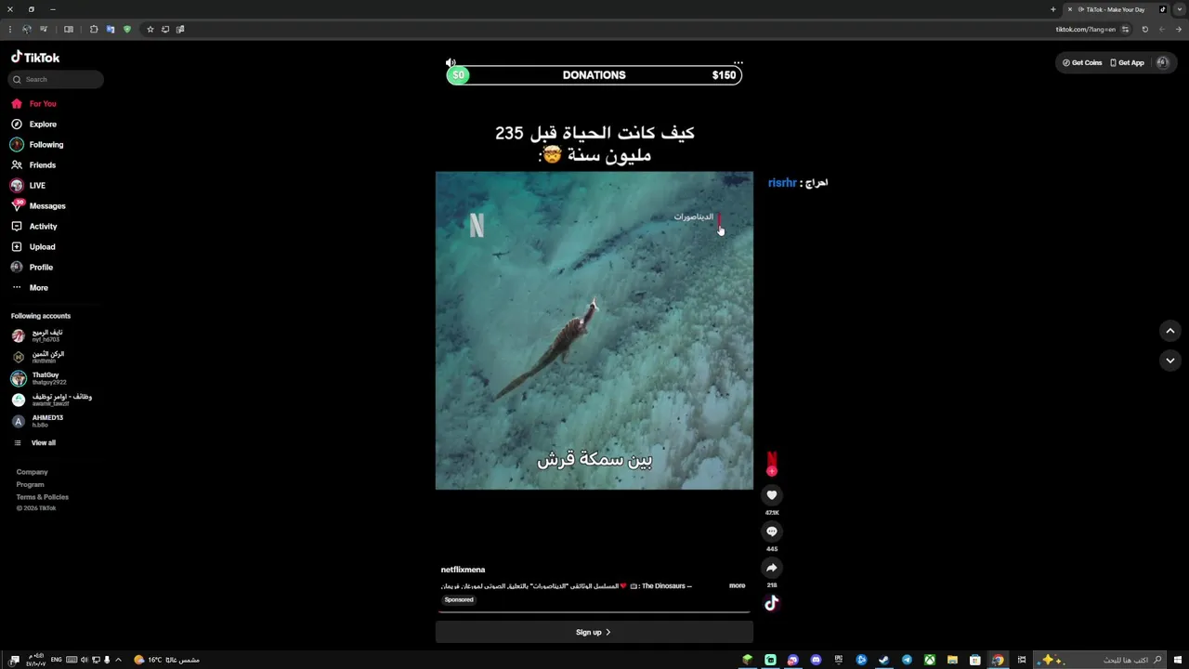Open Messages in the sidebar
This screenshot has width=1189, height=669.
pos(38,205)
